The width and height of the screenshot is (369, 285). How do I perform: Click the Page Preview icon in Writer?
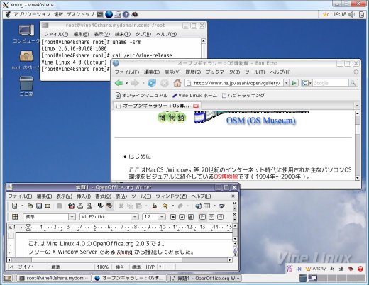click(x=89, y=206)
